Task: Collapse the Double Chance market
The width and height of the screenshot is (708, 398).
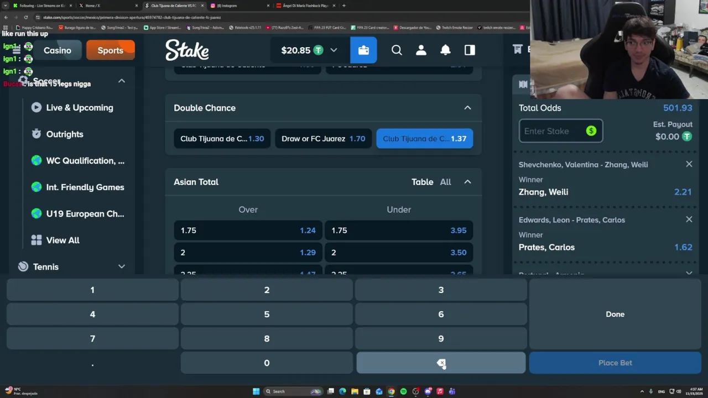Action: (467, 108)
